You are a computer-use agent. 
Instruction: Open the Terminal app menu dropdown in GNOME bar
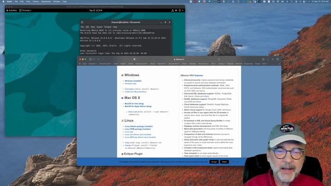click(25, 10)
